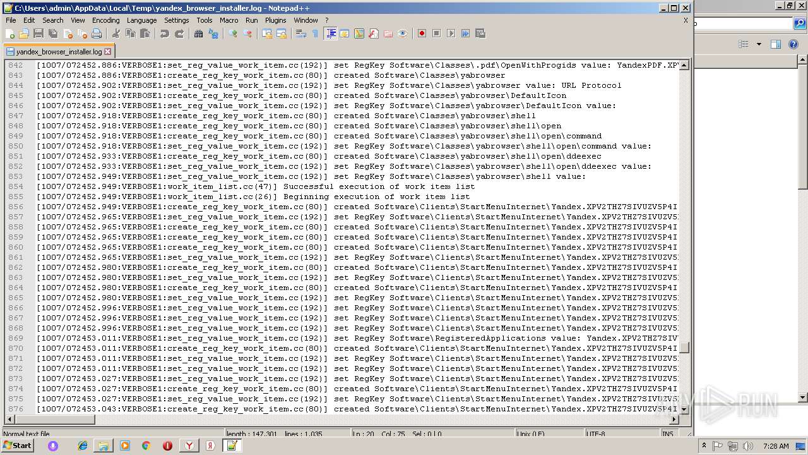Image resolution: width=808 pixels, height=455 pixels.
Task: Open the Start menu
Action: point(17,446)
